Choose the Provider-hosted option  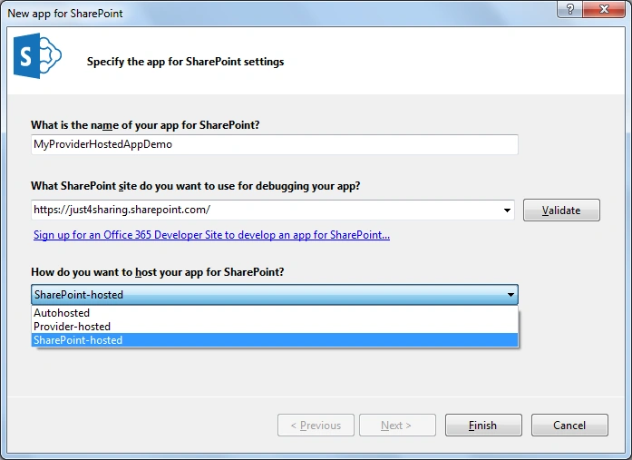(x=275, y=326)
